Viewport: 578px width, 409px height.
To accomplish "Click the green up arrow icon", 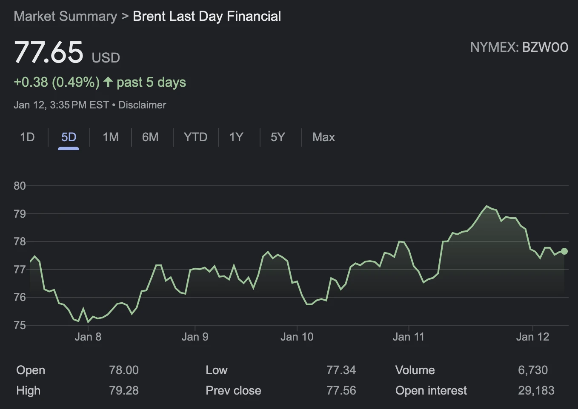I will [108, 82].
